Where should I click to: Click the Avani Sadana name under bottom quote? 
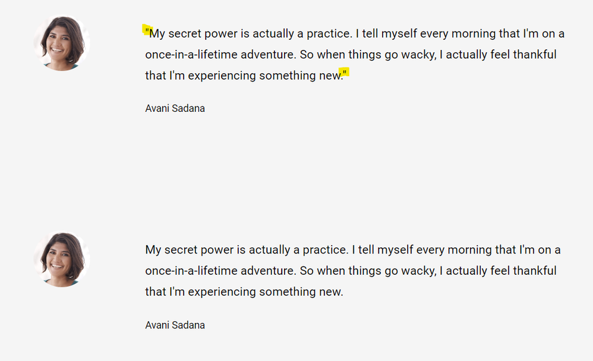175,325
